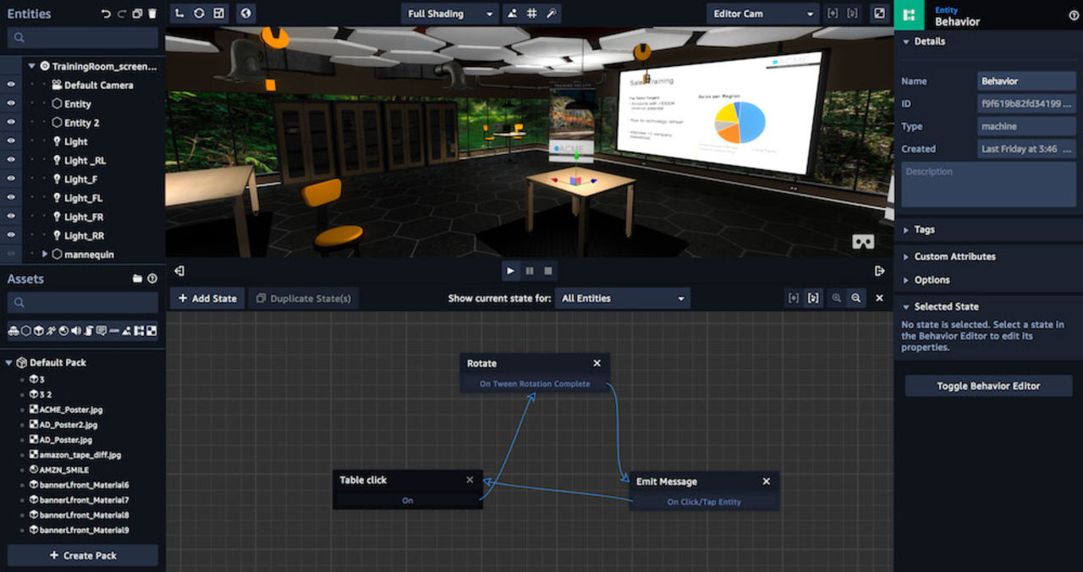Select the Rotate transform tool
Image resolution: width=1083 pixels, height=572 pixels.
coord(200,14)
